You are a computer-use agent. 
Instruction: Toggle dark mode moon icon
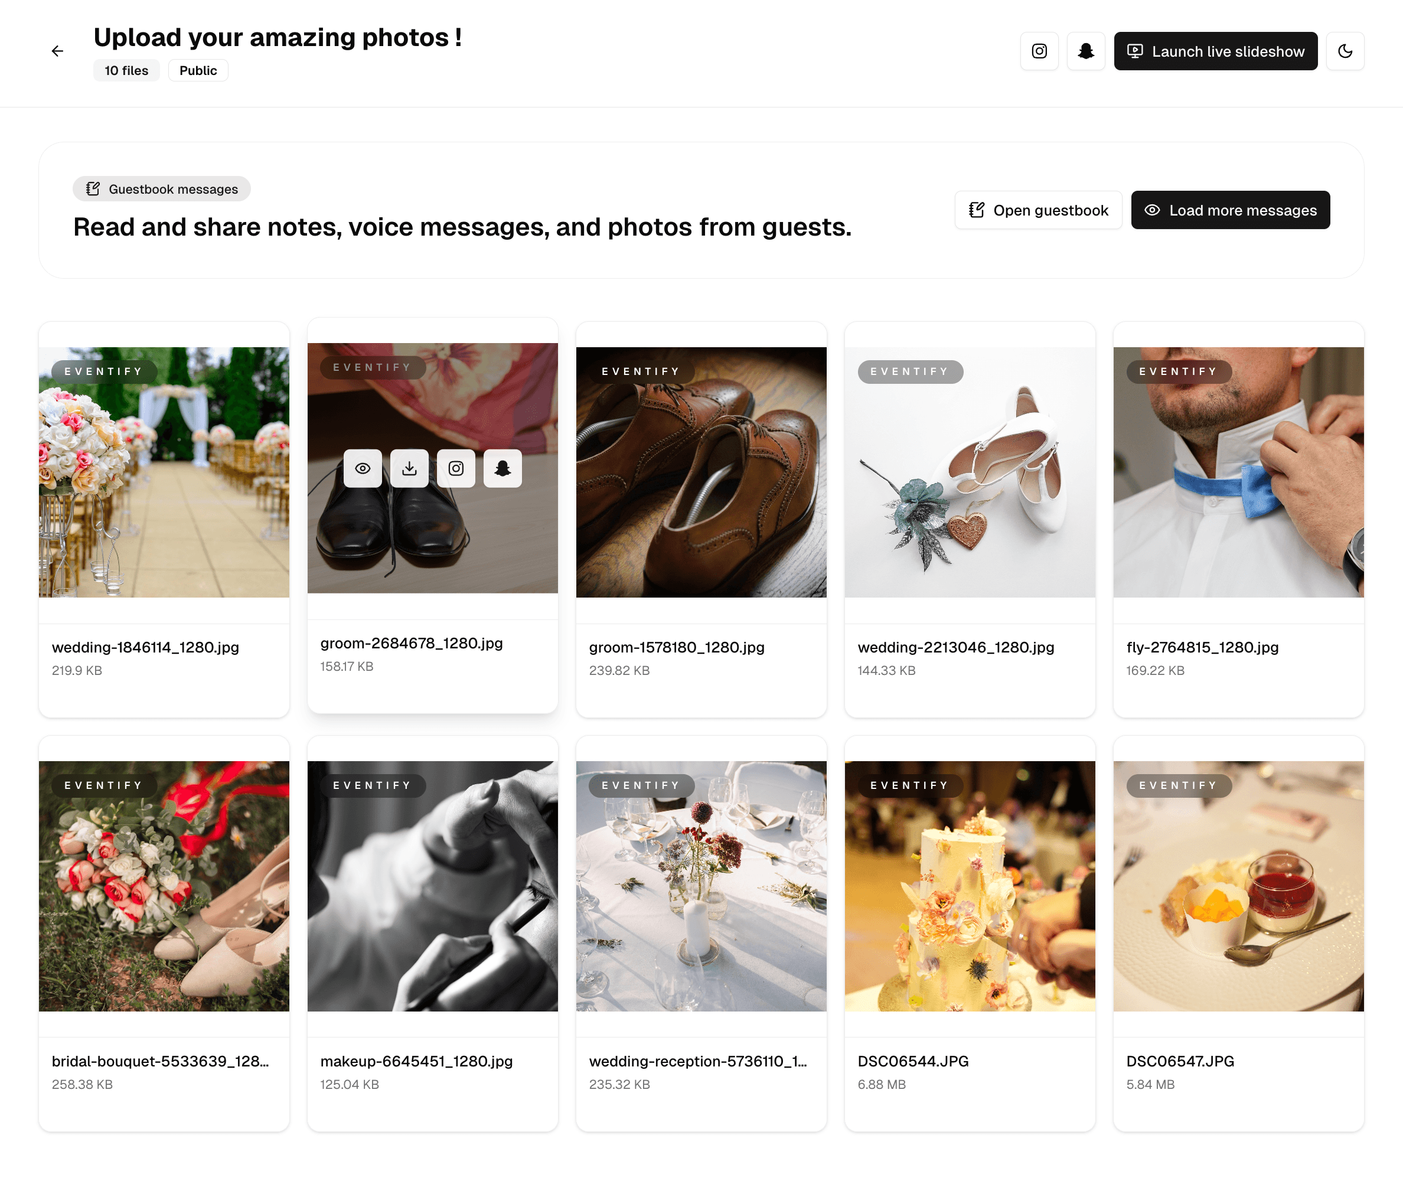(x=1345, y=51)
